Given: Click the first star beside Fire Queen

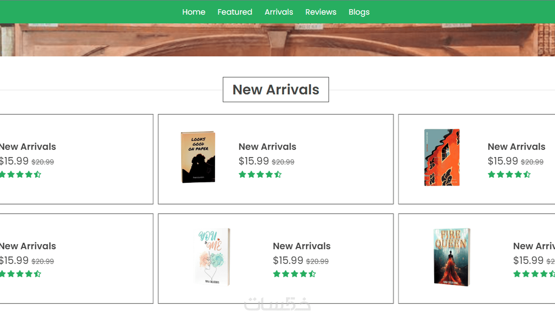Looking at the screenshot, I should pos(517,274).
